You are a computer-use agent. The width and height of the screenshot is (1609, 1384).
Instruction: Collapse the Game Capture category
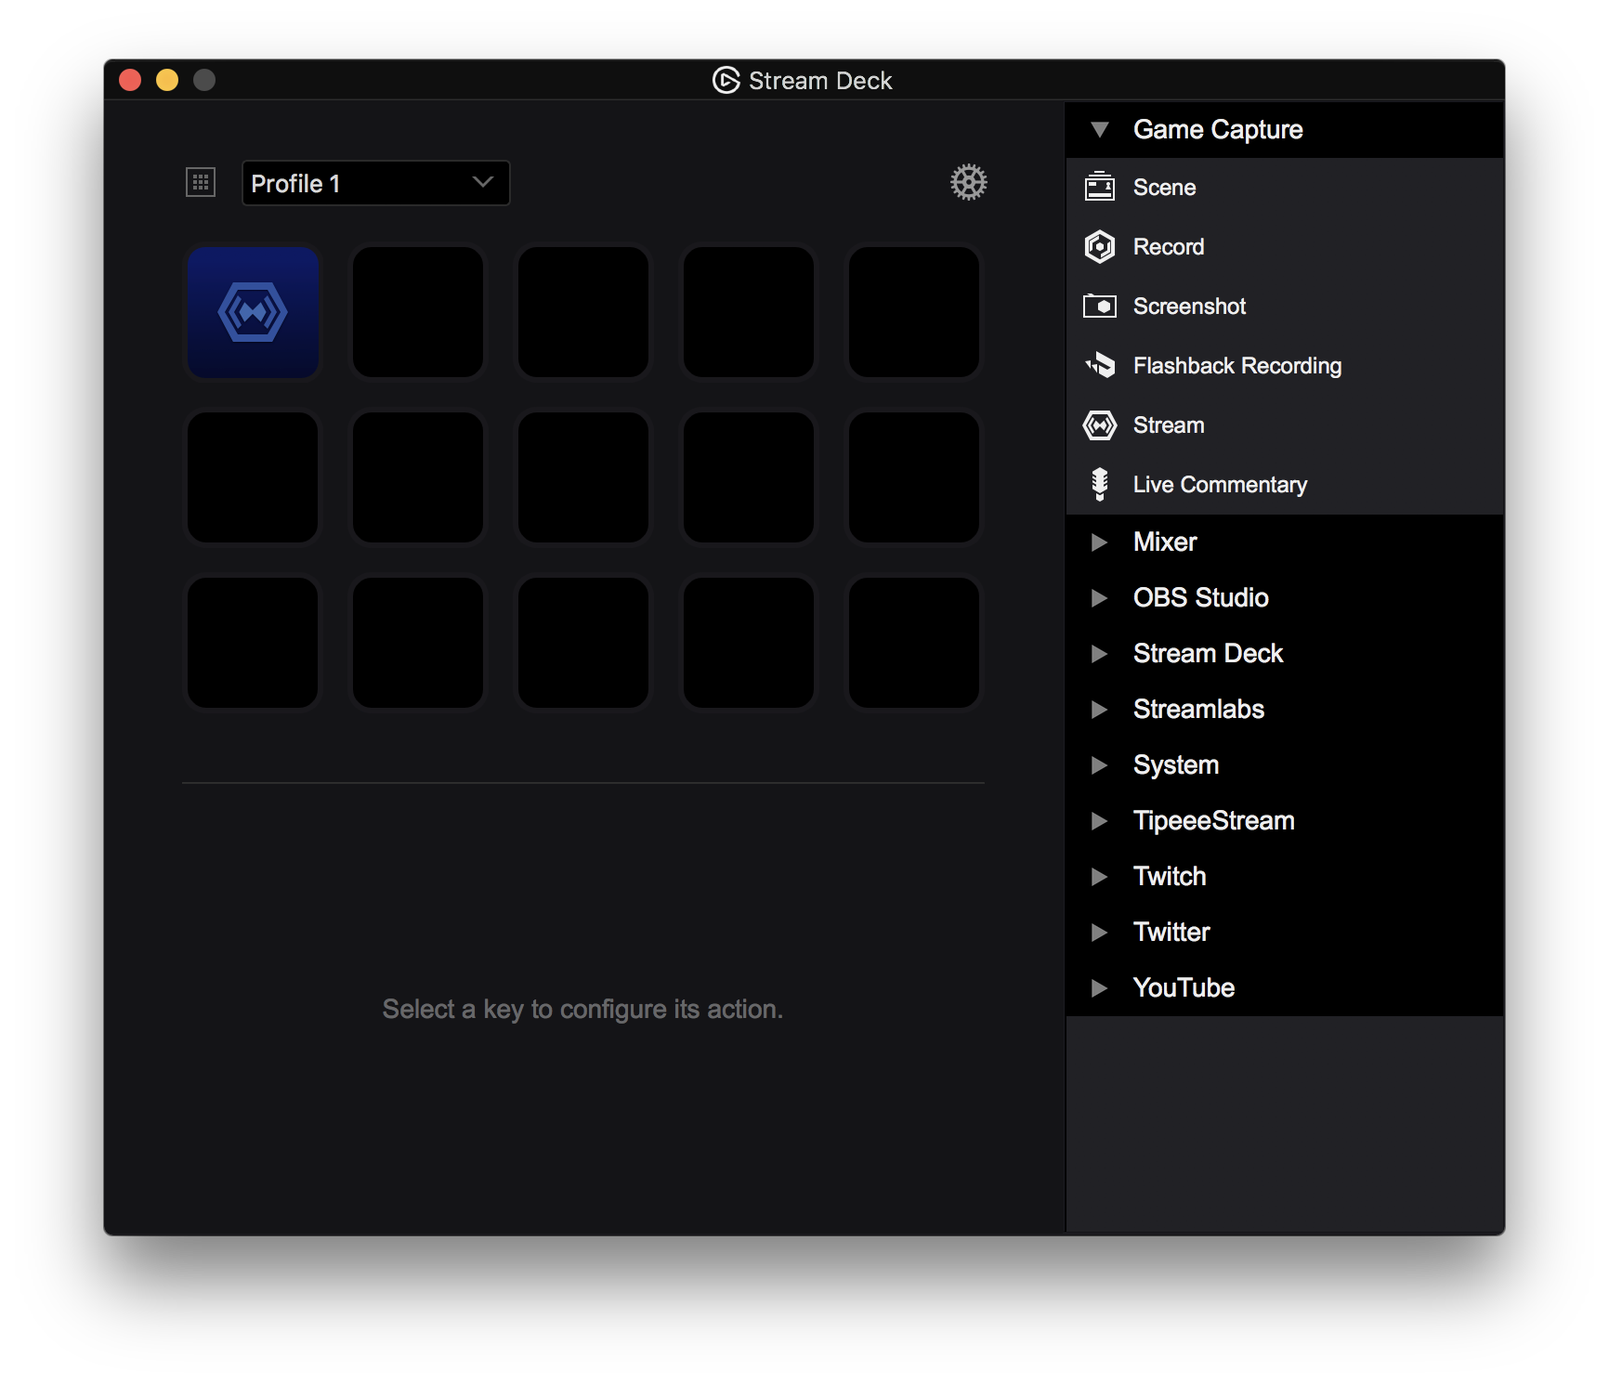[x=1101, y=129]
